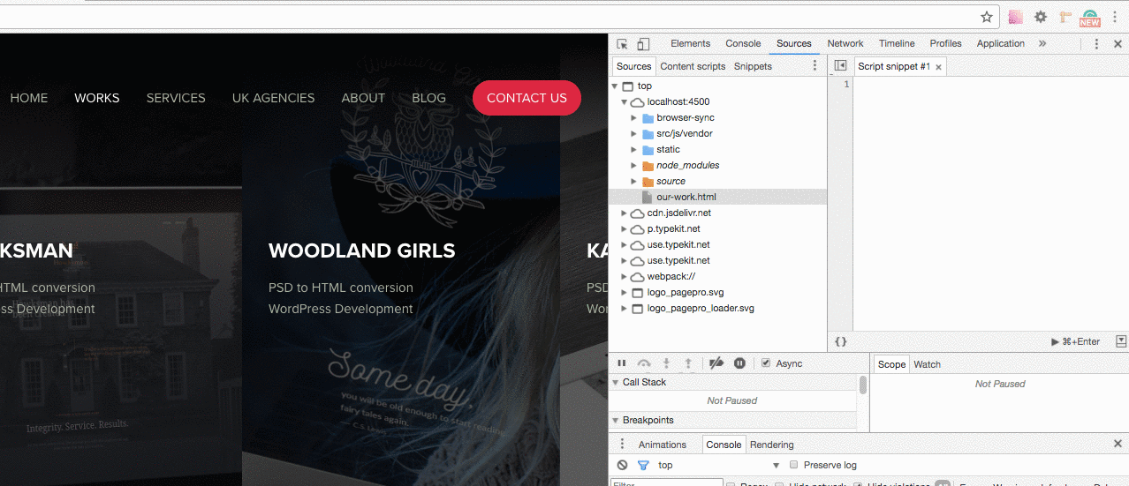Viewport: 1129px width, 486px height.
Task: Show more DevTools panels with the chevron
Action: coord(1042,43)
